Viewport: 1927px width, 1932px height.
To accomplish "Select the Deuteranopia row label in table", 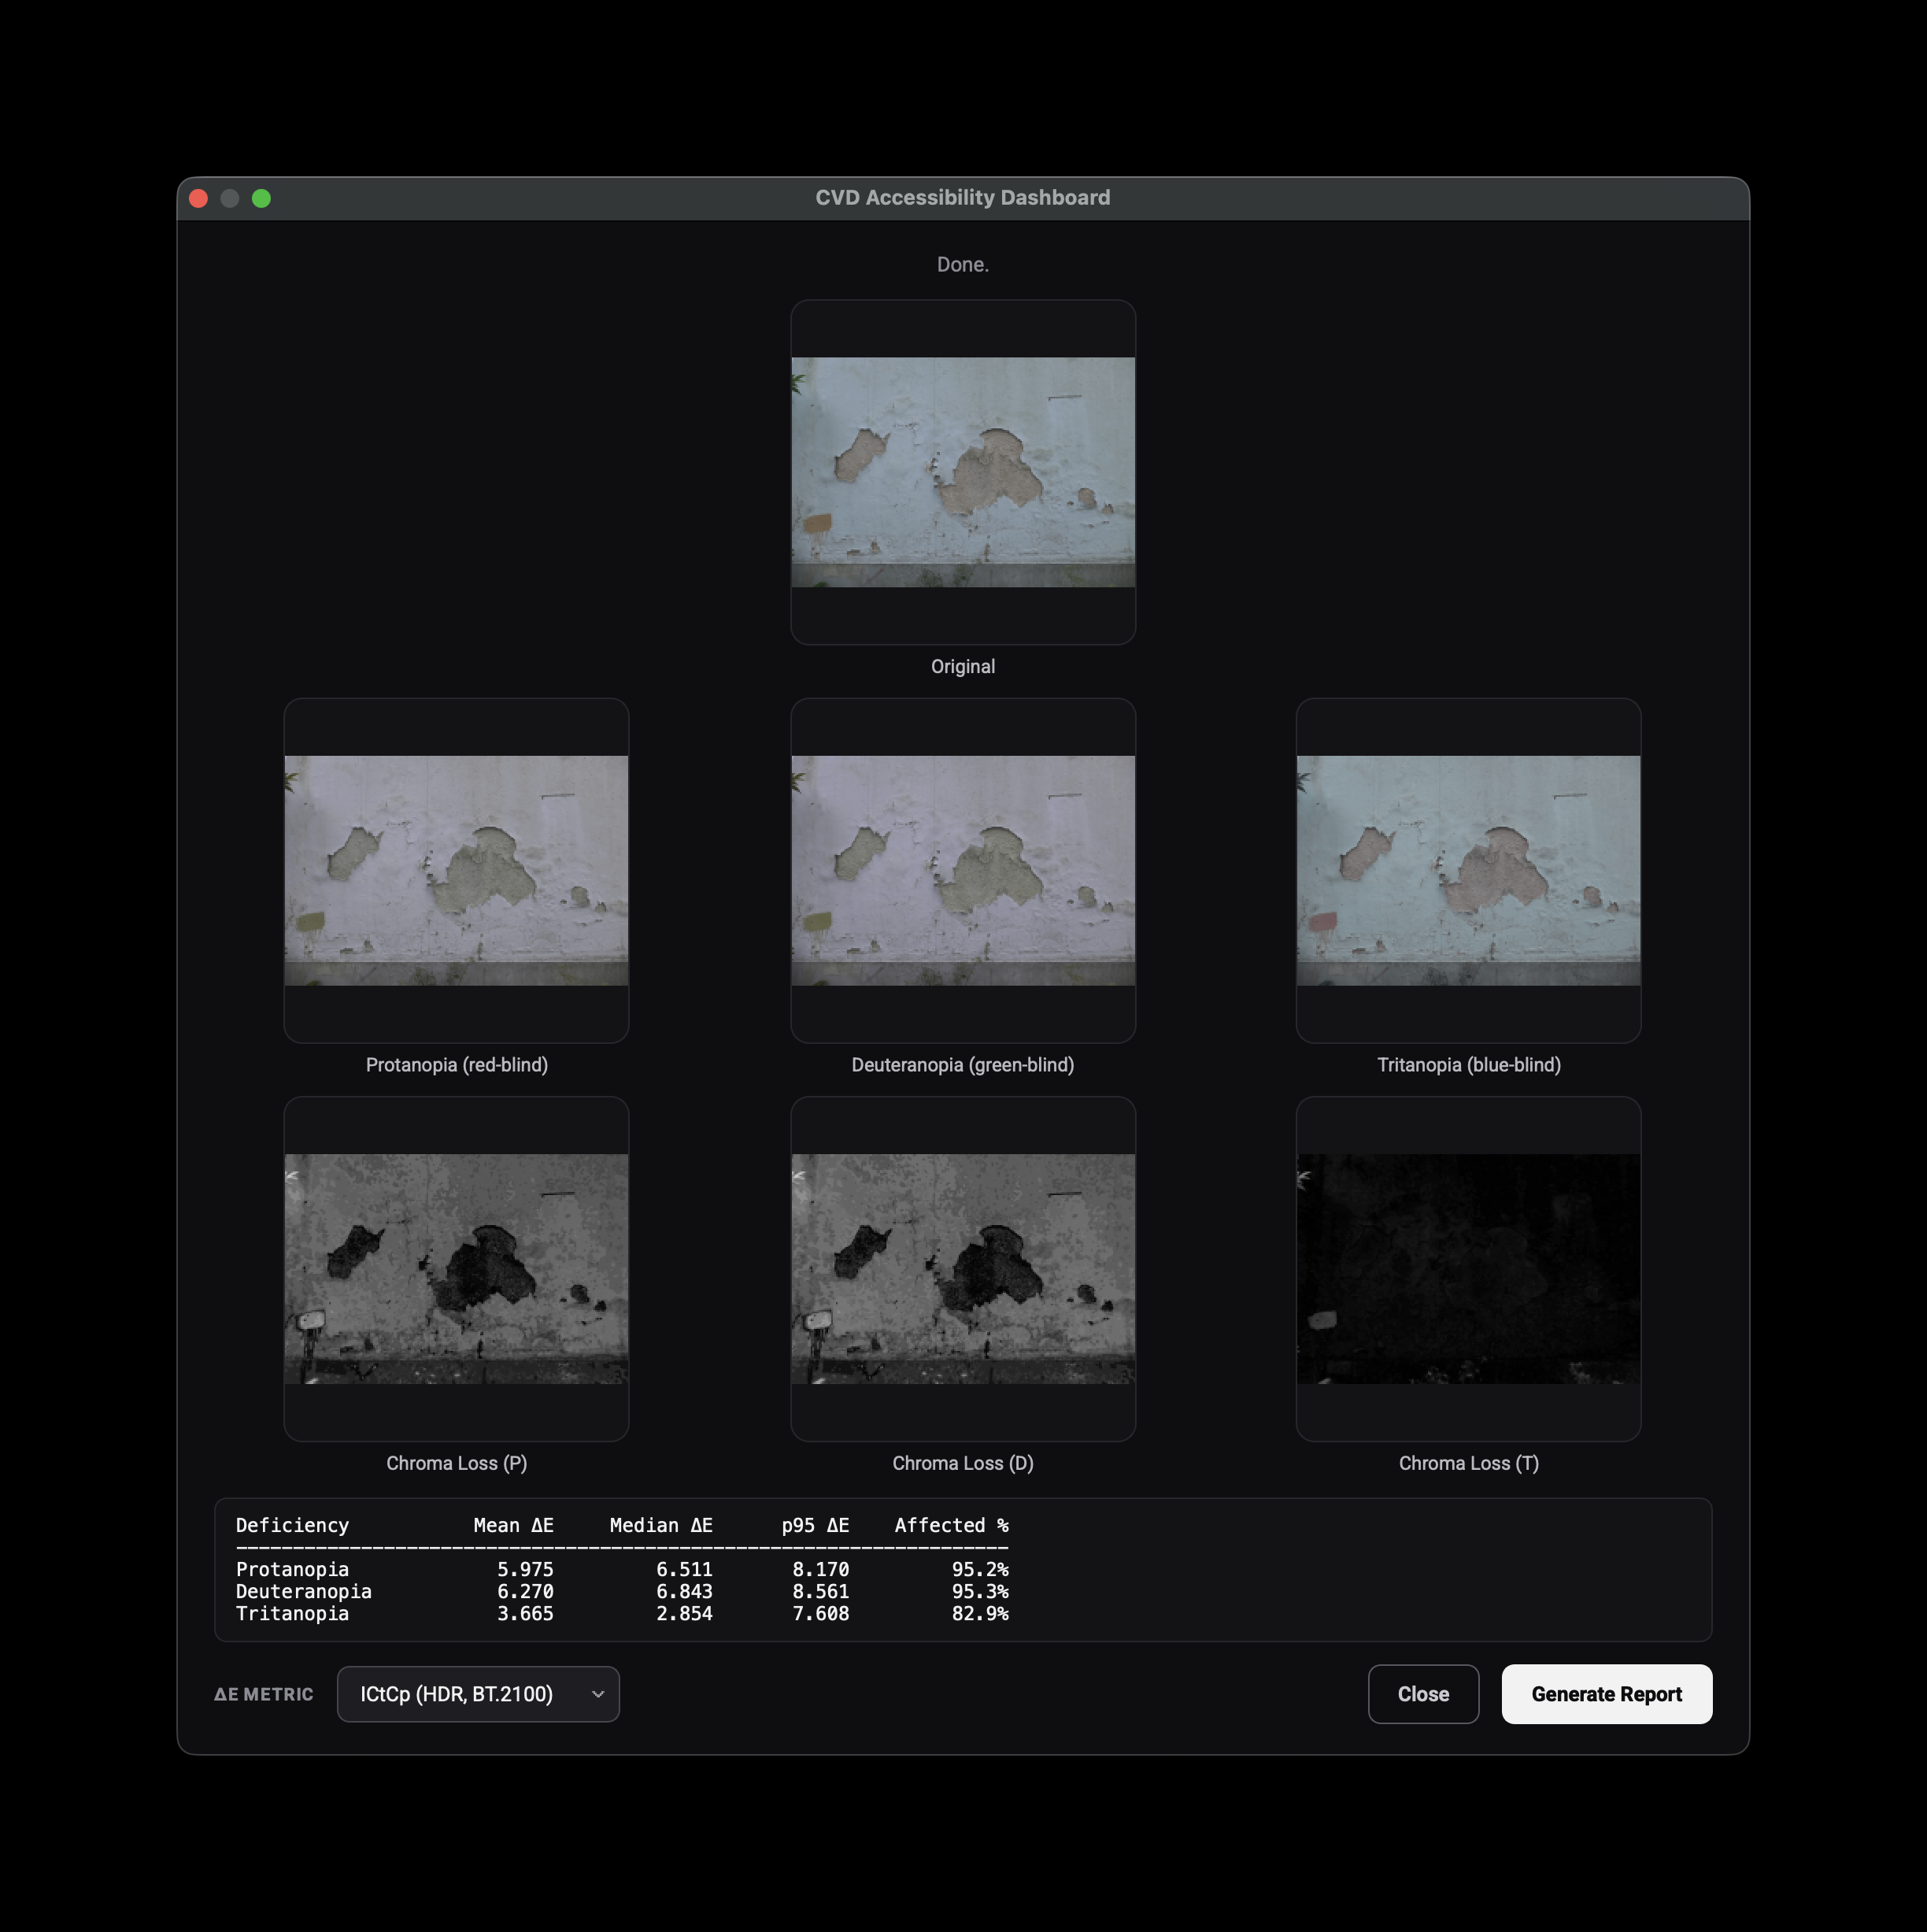I will pos(303,1591).
